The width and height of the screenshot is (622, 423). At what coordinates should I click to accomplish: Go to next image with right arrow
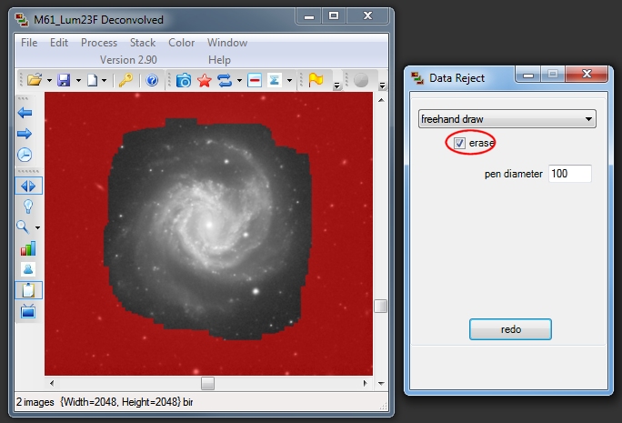pyautogui.click(x=25, y=134)
